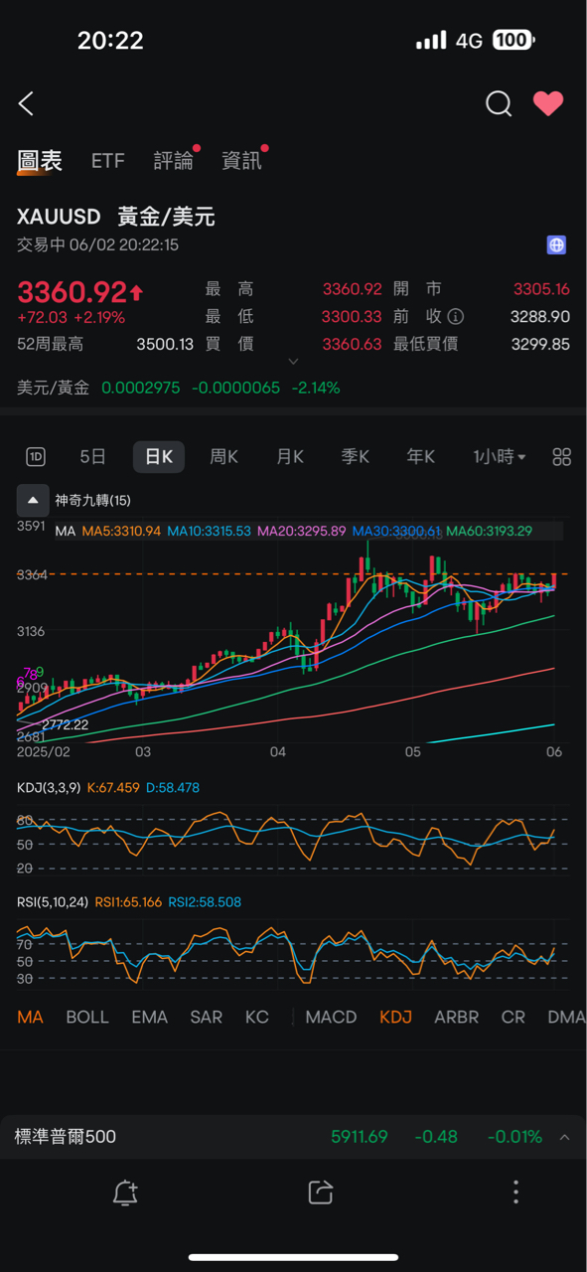Tap the RSI(5,10,24) indicator label
The width and height of the screenshot is (587, 1272).
point(53,902)
